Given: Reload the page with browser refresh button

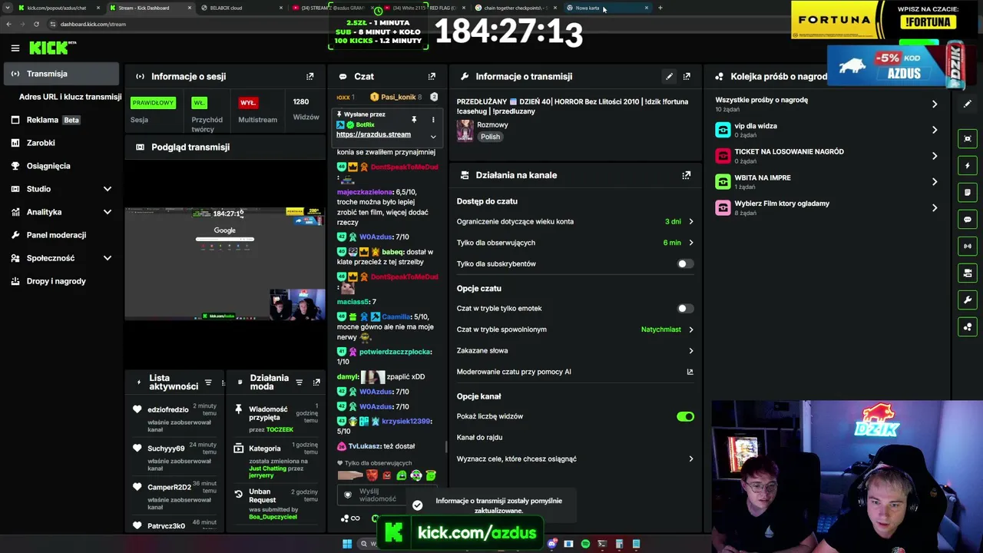Looking at the screenshot, I should (x=36, y=24).
